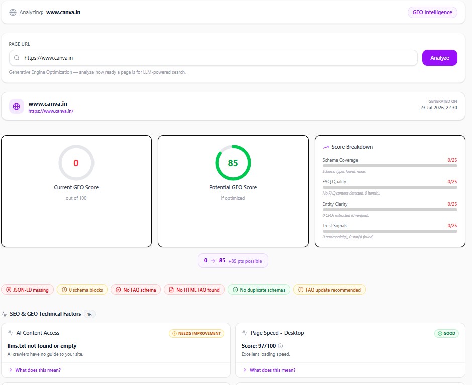Screen dimensions: 472x385
Task: Click the pulse icon beside AI Content Access
Action: point(11,333)
